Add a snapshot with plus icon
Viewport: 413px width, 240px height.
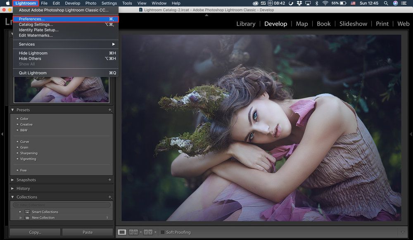tap(110, 180)
